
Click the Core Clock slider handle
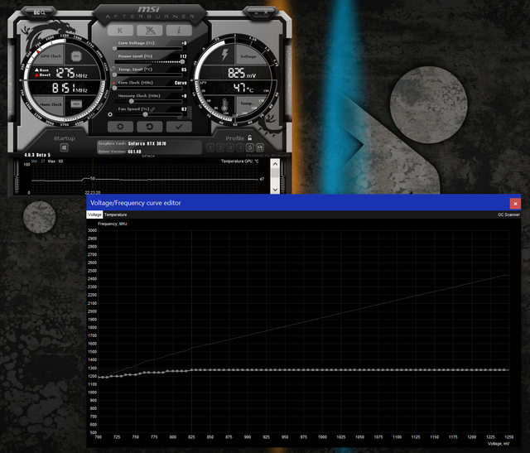coord(114,89)
